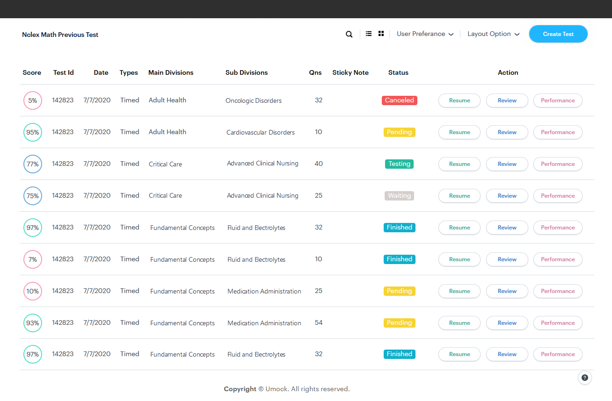Review the test scored 7%
The height and width of the screenshot is (401, 612).
pos(507,259)
